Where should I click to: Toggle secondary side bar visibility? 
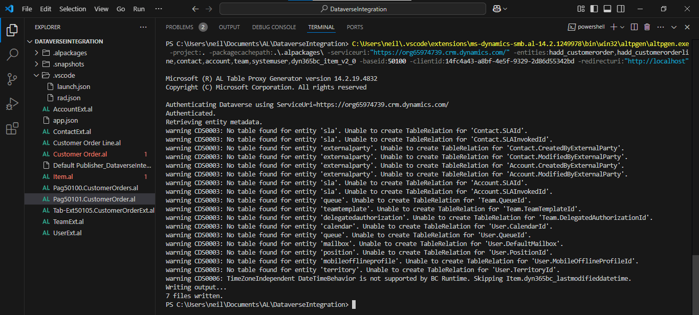(620, 9)
